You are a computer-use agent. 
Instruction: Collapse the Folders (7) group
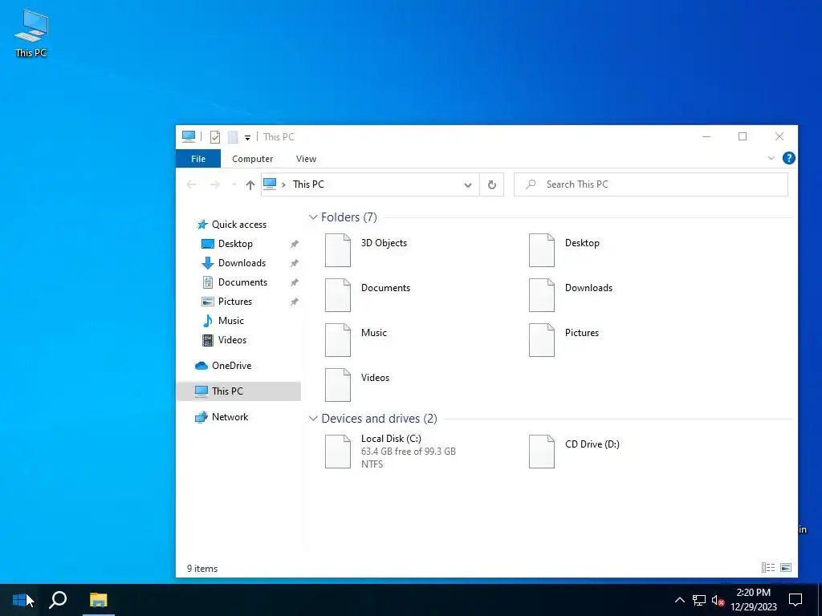point(313,217)
